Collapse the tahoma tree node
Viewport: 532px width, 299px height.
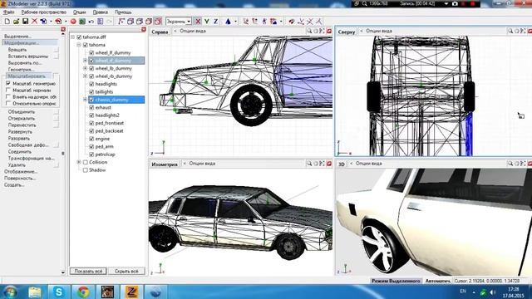(x=79, y=45)
